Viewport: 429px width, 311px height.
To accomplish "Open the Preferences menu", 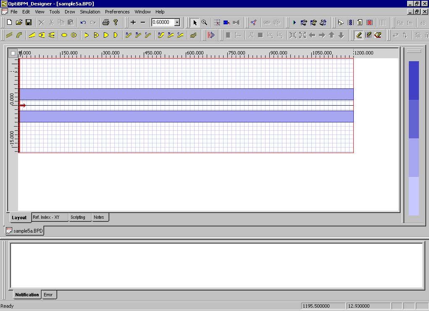I will coord(117,12).
